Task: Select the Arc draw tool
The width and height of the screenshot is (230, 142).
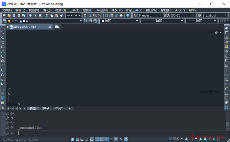Action: coord(3,52)
